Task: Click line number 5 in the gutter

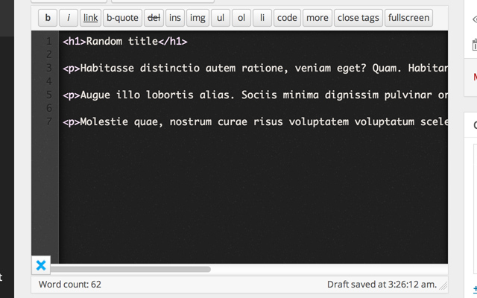Action: coord(49,95)
